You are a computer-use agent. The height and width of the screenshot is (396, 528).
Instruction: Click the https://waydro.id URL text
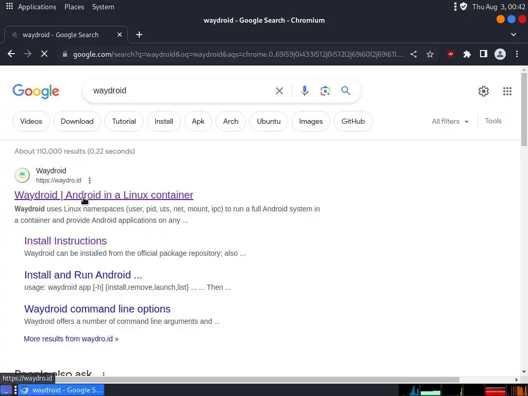click(59, 180)
